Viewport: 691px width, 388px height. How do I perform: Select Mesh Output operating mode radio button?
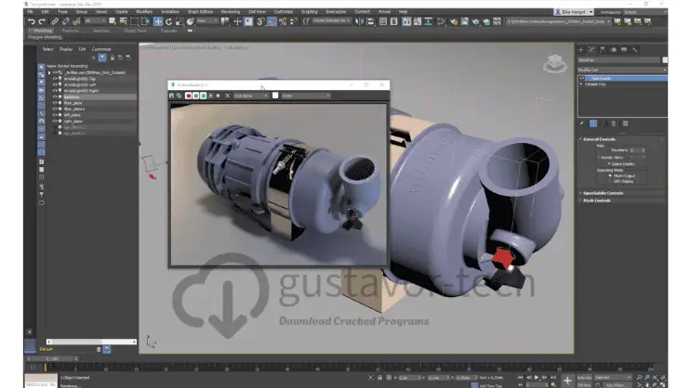(x=610, y=175)
